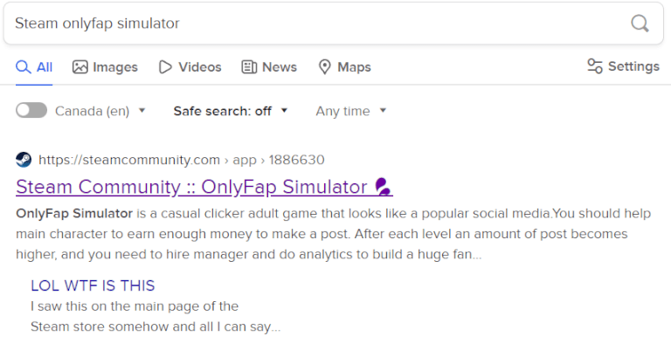Click the Steam favicon beside the URL
Screen dimensions: 671x357
24,160
